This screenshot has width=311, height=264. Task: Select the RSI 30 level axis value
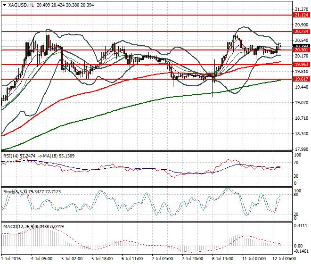point(296,176)
